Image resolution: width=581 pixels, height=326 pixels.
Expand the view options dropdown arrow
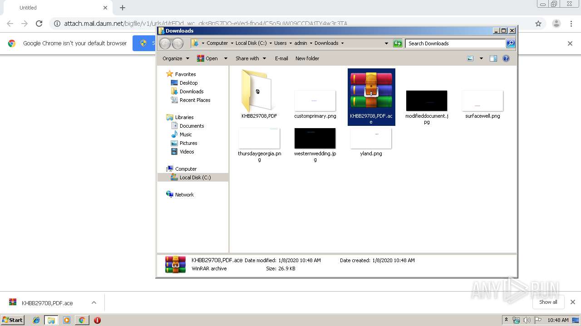(x=481, y=58)
